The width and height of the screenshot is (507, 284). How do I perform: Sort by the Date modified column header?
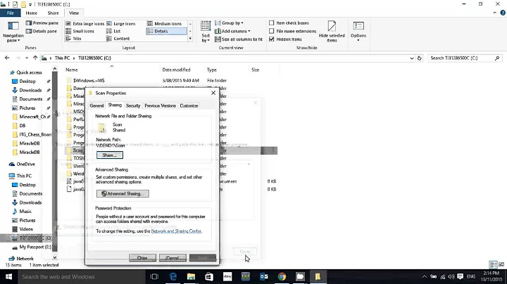[176, 70]
